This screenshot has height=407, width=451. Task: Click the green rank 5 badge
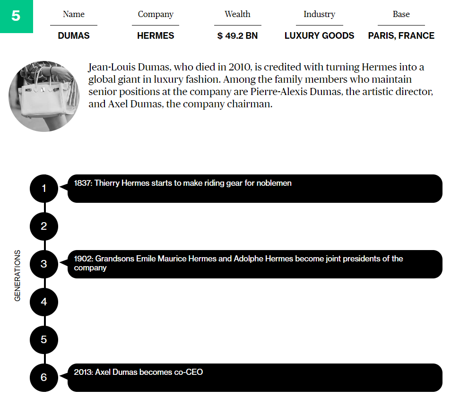[x=16, y=16]
